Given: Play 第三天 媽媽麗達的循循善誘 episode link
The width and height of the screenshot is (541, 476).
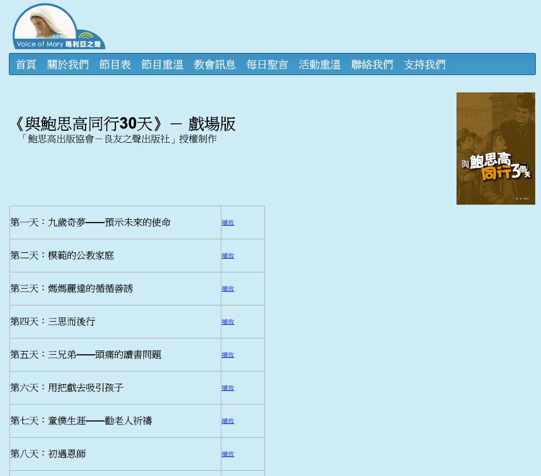Looking at the screenshot, I should 228,289.
